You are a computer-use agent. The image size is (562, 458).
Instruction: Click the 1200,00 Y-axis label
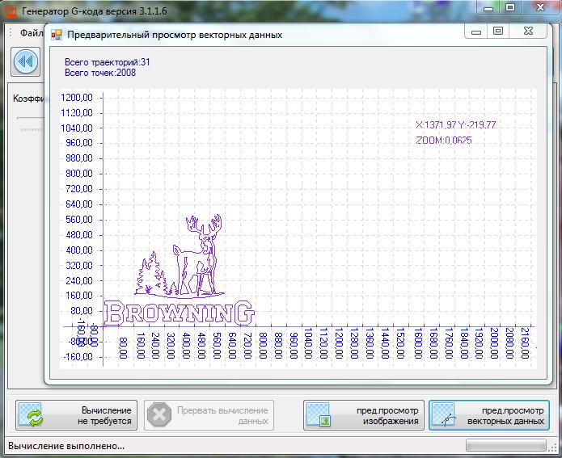[76, 98]
